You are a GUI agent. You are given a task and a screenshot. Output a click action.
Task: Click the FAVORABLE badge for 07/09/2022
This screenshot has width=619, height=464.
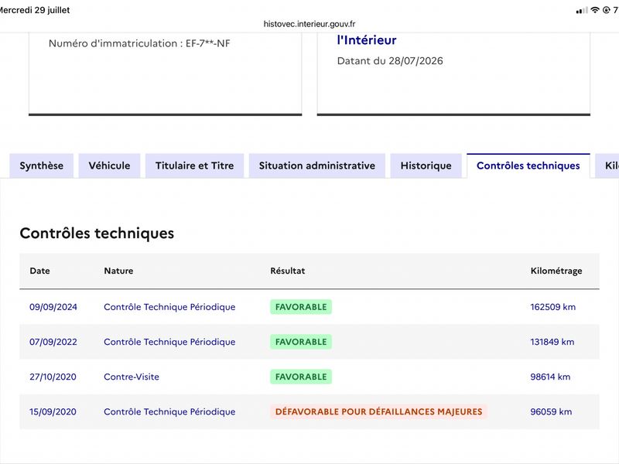pos(301,342)
